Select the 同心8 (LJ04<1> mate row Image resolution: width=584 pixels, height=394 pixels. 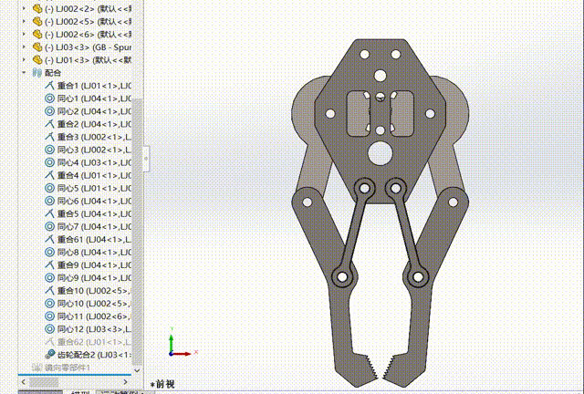(x=88, y=252)
